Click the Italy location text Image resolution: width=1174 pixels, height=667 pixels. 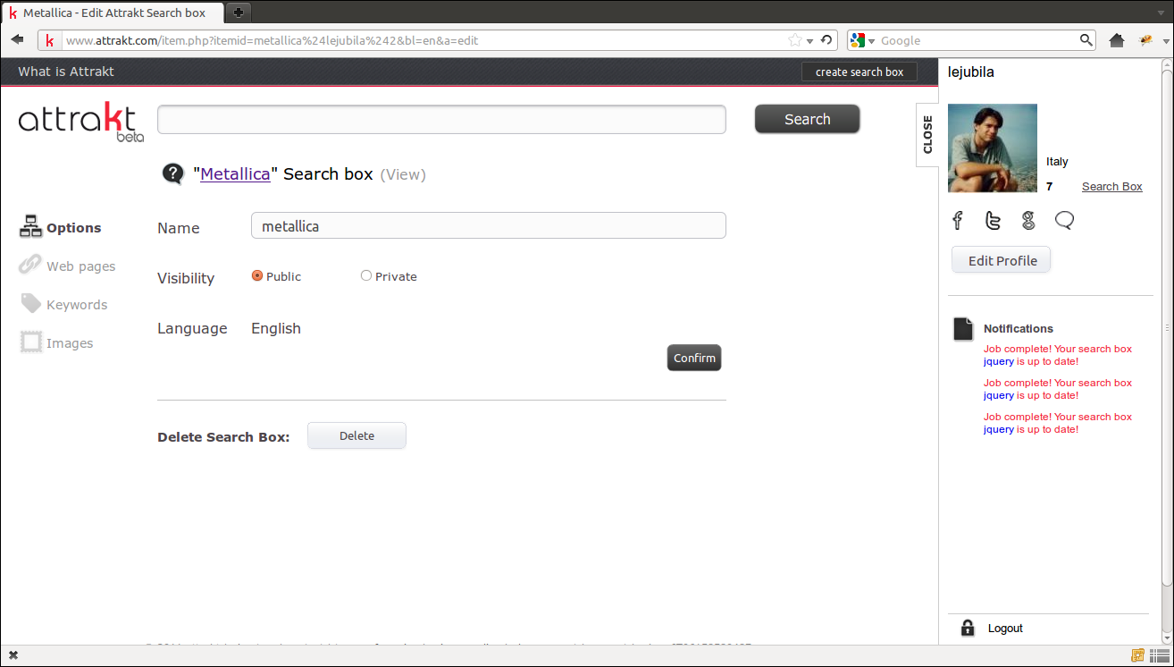1057,162
